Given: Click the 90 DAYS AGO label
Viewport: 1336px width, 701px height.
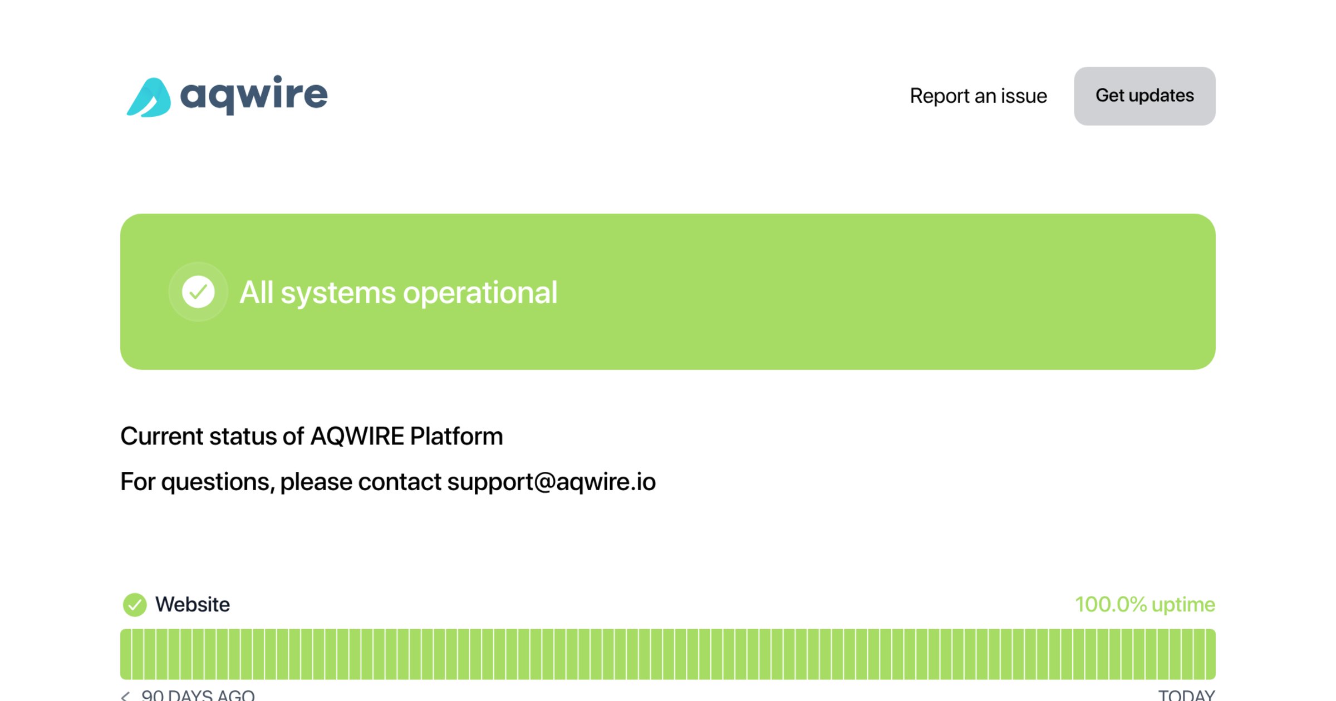Looking at the screenshot, I should 198,695.
